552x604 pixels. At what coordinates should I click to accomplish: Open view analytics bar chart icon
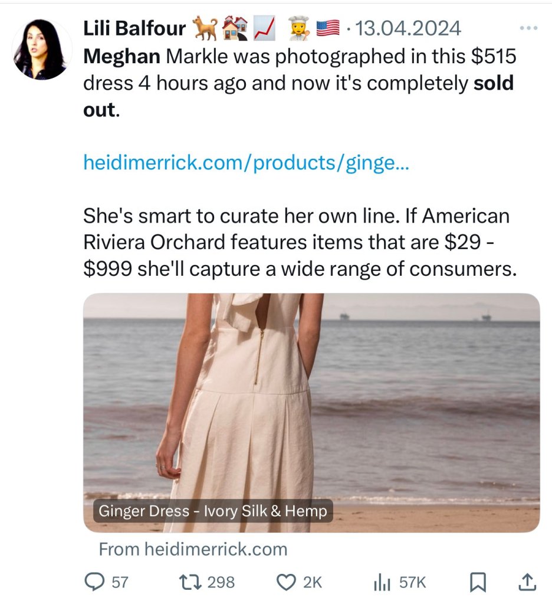click(x=383, y=583)
